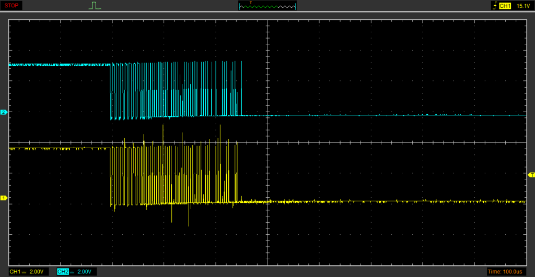Click the orange T trigger position marker at top

250,3
